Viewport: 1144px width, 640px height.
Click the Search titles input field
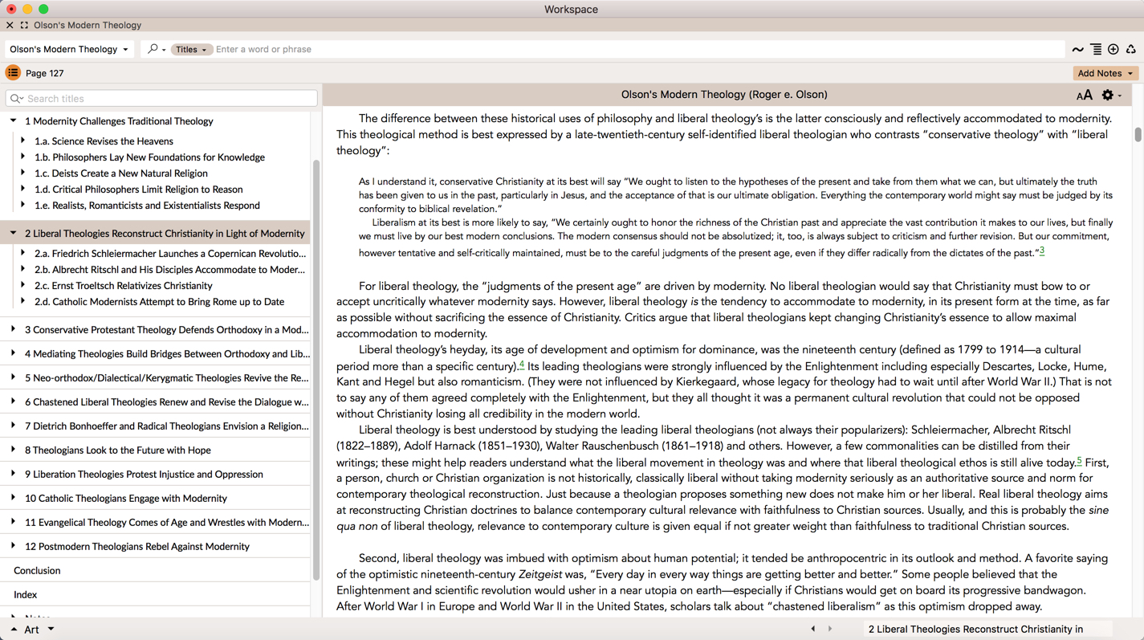point(161,99)
